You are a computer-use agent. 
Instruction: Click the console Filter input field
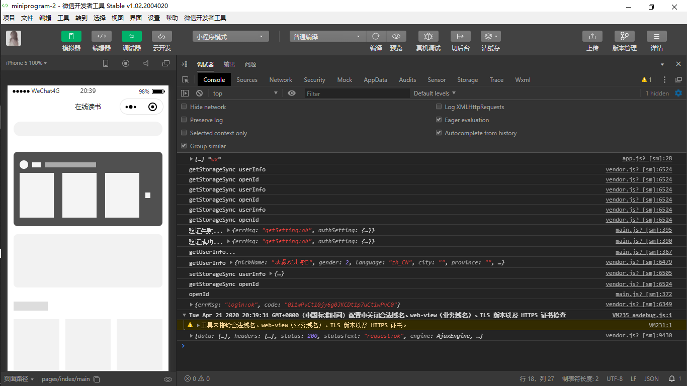(x=357, y=93)
